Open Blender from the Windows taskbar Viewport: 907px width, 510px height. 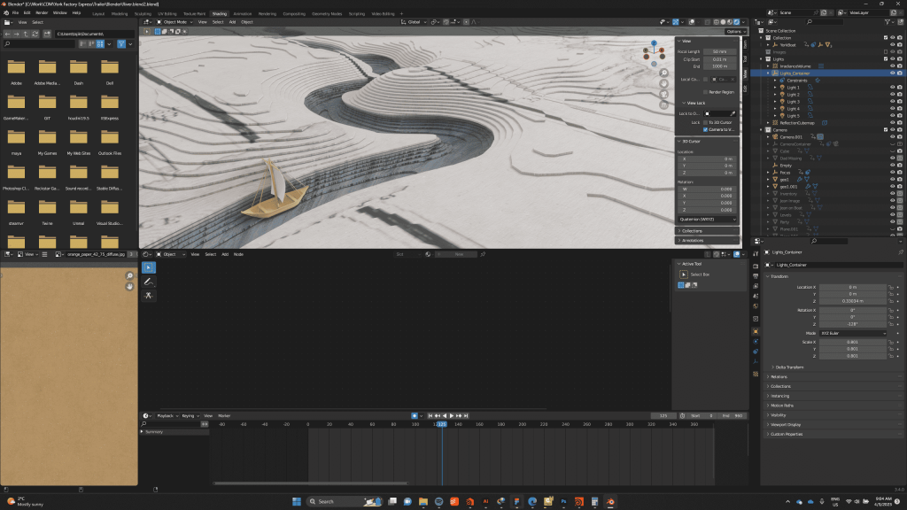click(609, 501)
